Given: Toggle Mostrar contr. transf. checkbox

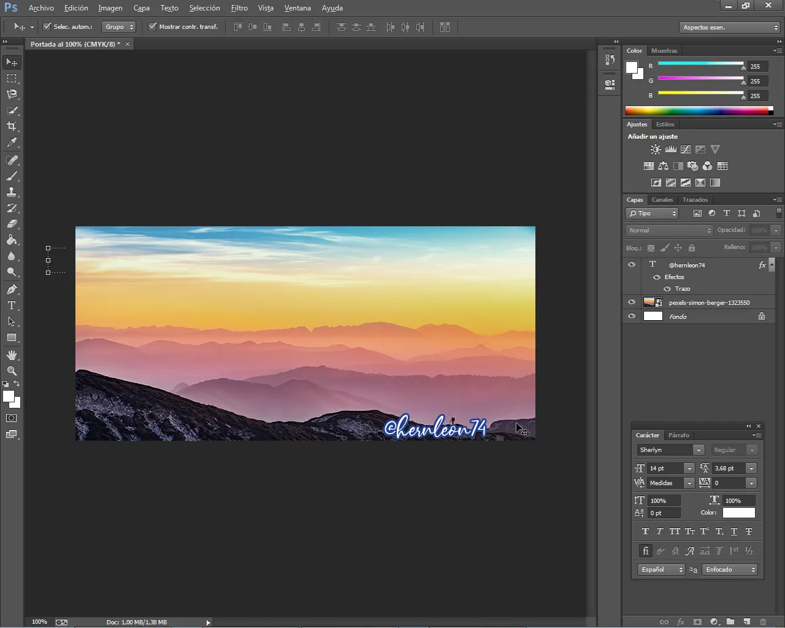Looking at the screenshot, I should [x=153, y=27].
